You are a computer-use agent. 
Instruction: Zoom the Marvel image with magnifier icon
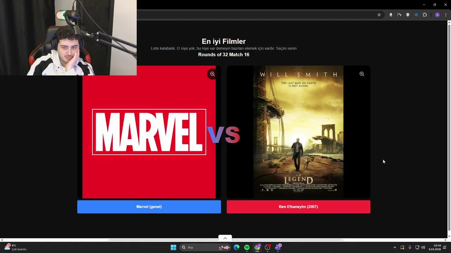coord(212,74)
